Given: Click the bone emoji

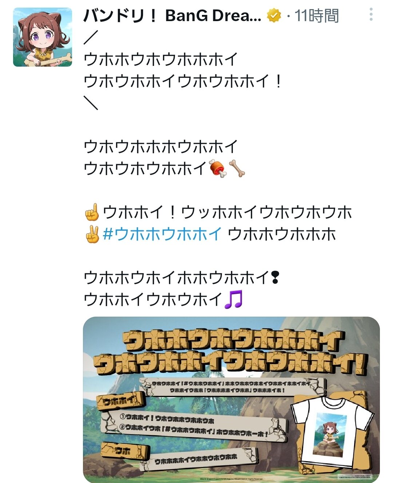Looking at the screenshot, I should click(237, 169).
